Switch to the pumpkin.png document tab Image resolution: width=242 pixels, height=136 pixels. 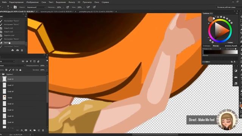97,12
